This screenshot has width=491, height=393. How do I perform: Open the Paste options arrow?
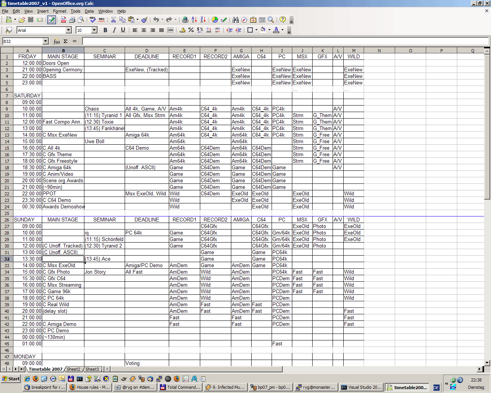137,20
